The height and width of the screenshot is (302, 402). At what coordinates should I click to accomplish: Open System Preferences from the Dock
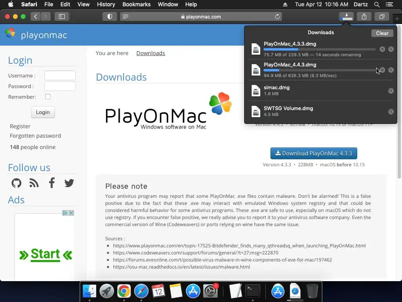pyautogui.click(x=210, y=291)
